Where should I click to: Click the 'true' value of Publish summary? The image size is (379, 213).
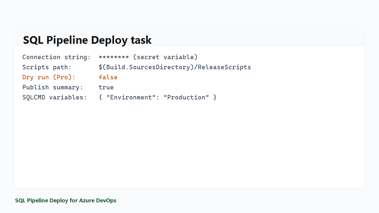(106, 87)
